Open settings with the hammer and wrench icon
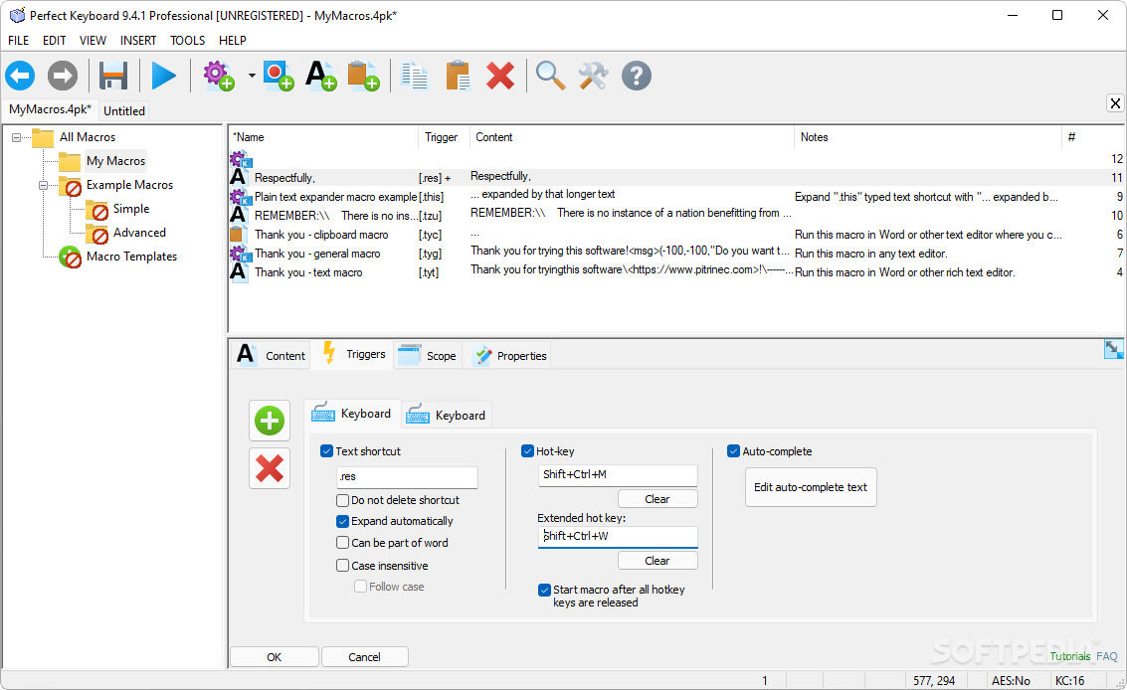This screenshot has height=690, width=1127. click(594, 76)
